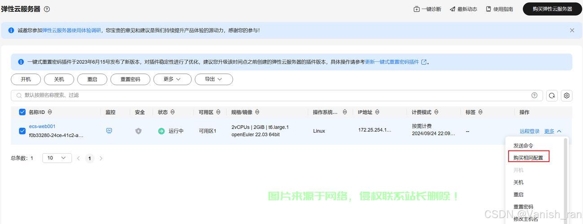Select 发送命令 from the menu
Screen dimensions: 583x224
tap(523, 146)
